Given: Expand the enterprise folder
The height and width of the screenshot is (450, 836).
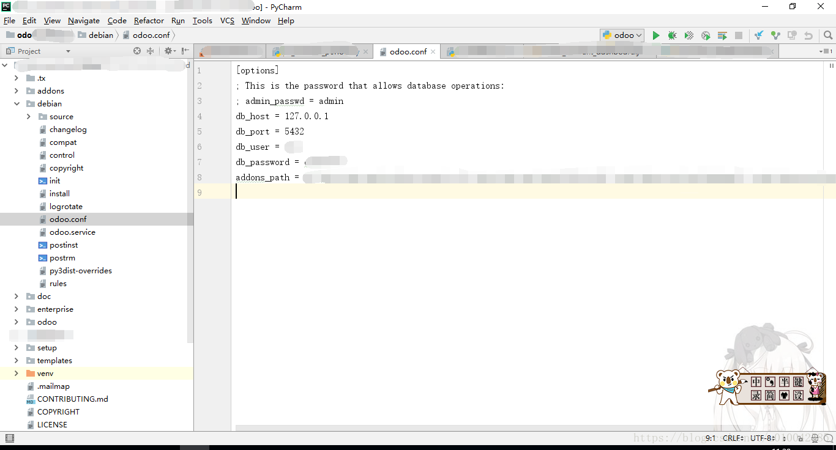Looking at the screenshot, I should coord(17,309).
